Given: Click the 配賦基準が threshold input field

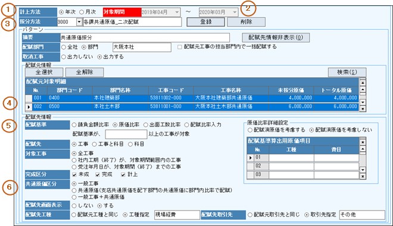Looking at the screenshot, I should point(126,134).
